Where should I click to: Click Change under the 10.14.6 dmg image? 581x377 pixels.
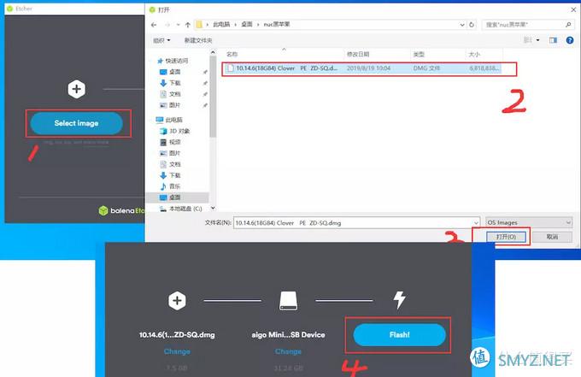point(177,351)
